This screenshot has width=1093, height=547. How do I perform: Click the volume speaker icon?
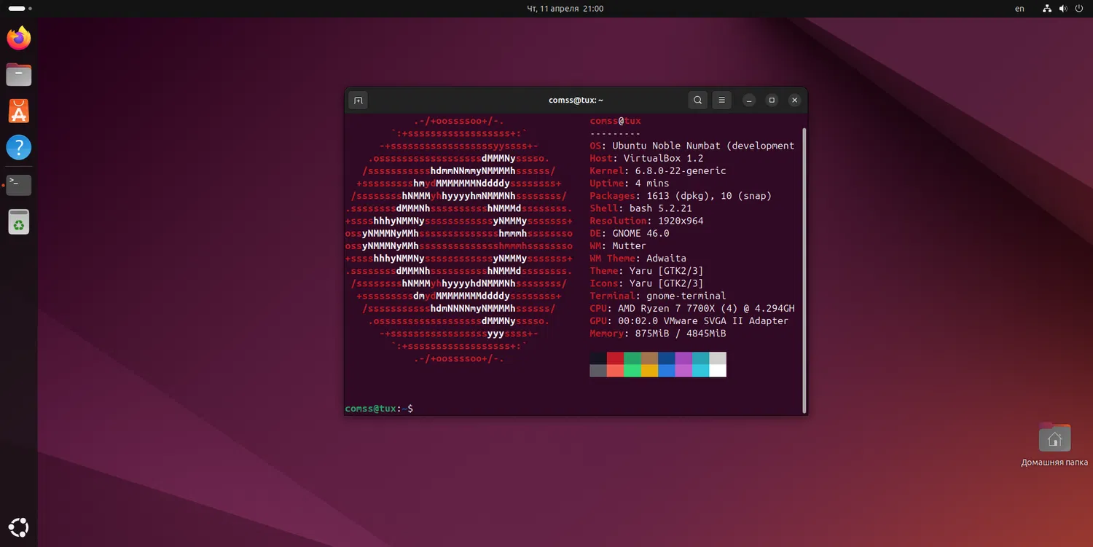point(1063,9)
